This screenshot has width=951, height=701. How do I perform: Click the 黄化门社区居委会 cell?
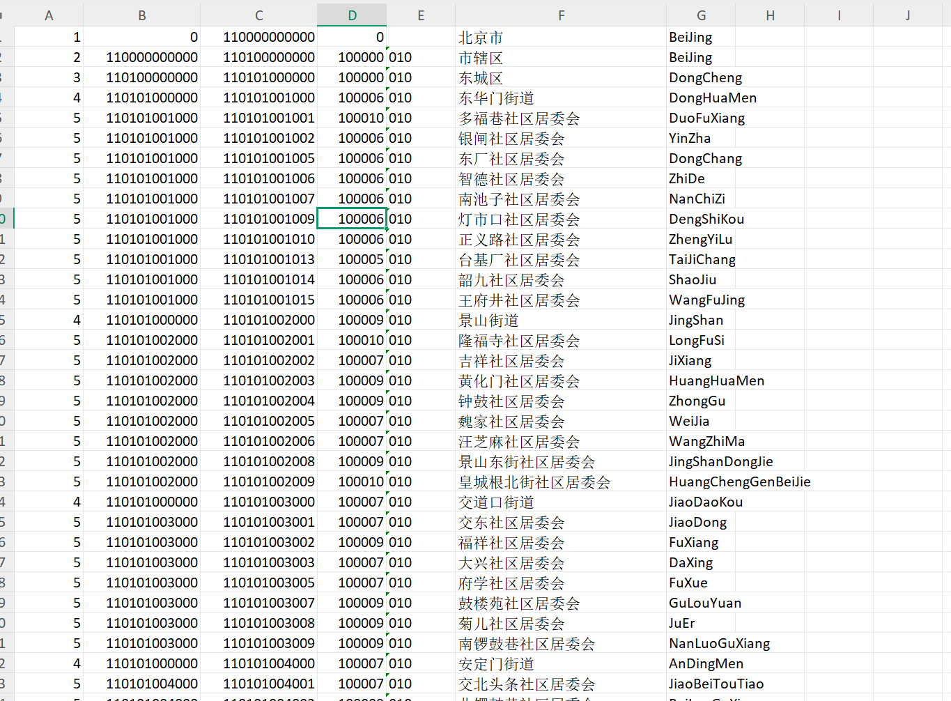point(561,380)
